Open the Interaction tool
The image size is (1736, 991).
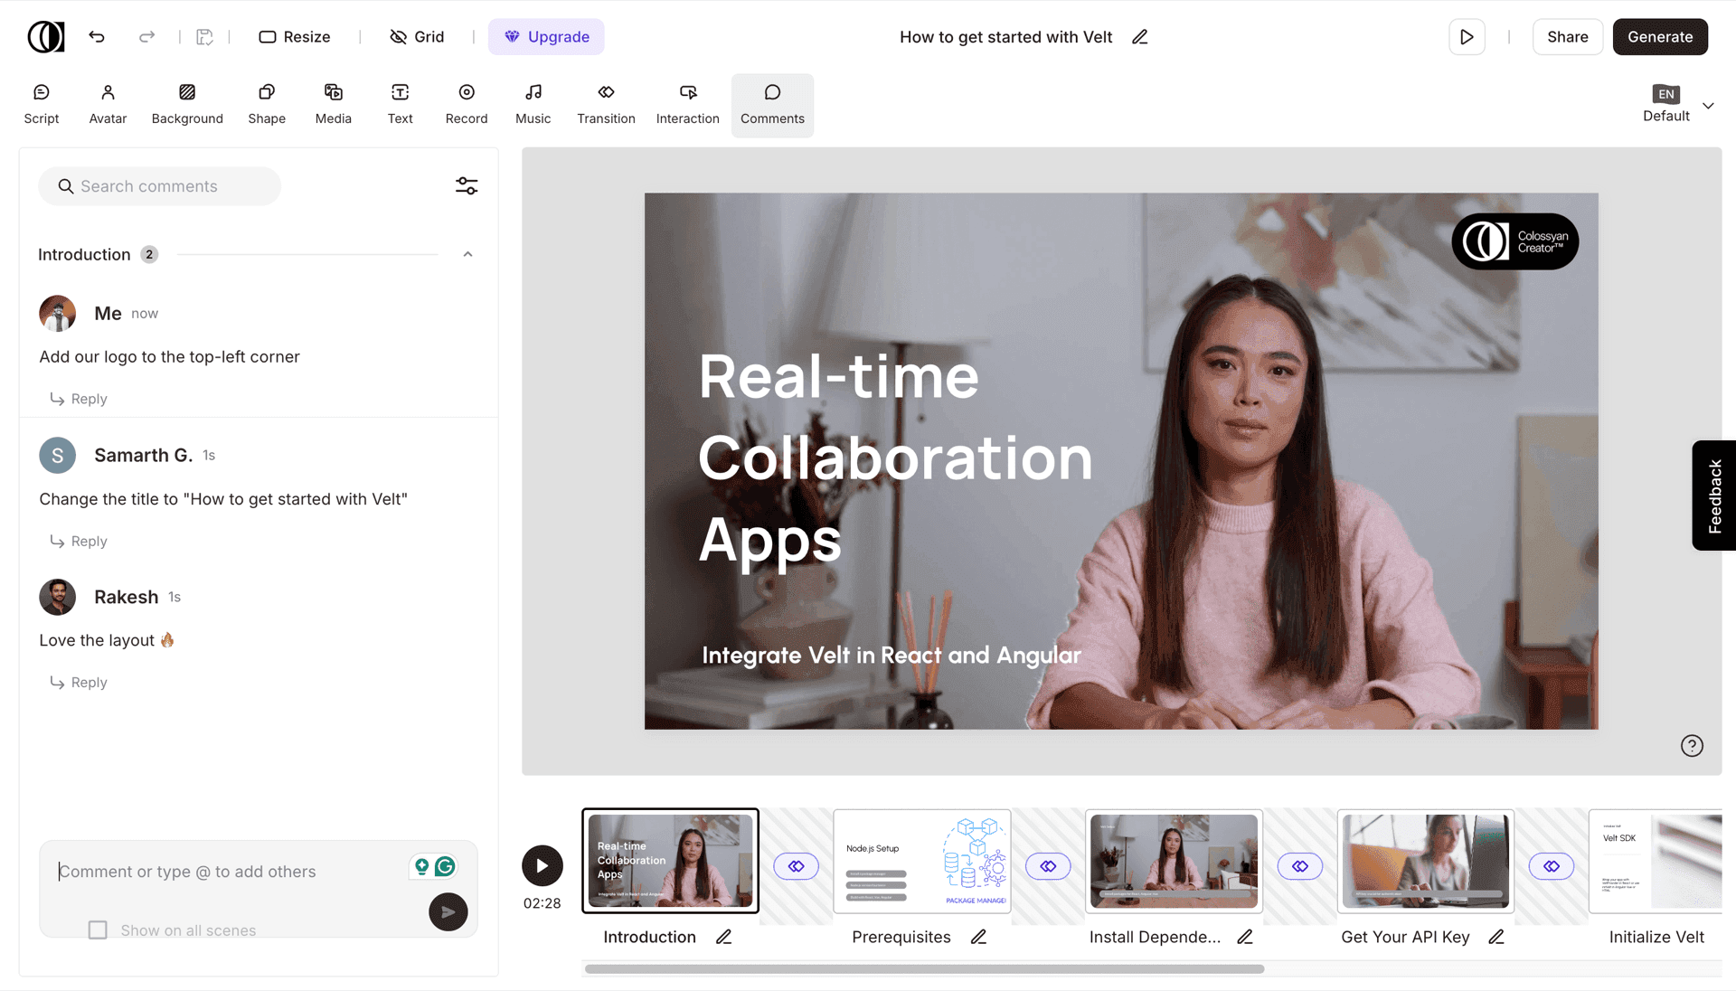pos(688,105)
